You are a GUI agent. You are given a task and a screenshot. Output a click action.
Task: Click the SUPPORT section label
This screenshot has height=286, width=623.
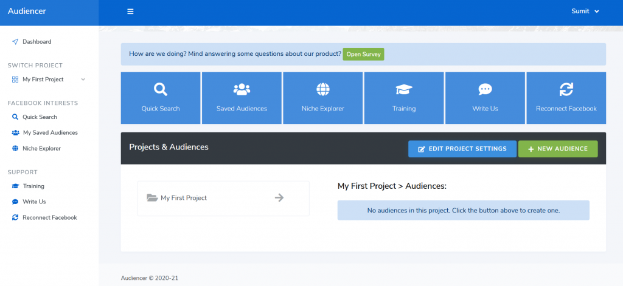(23, 172)
